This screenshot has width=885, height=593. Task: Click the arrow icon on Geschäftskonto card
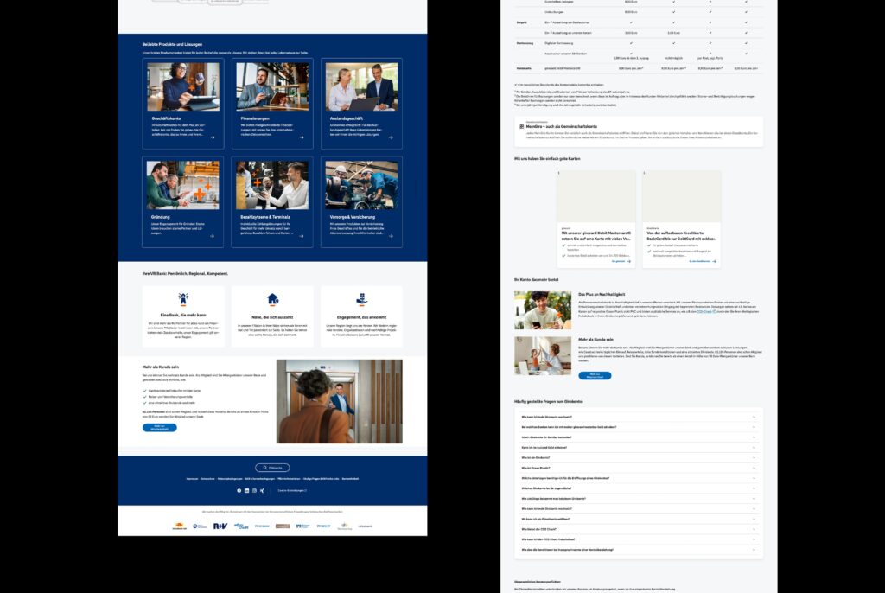pyautogui.click(x=213, y=137)
